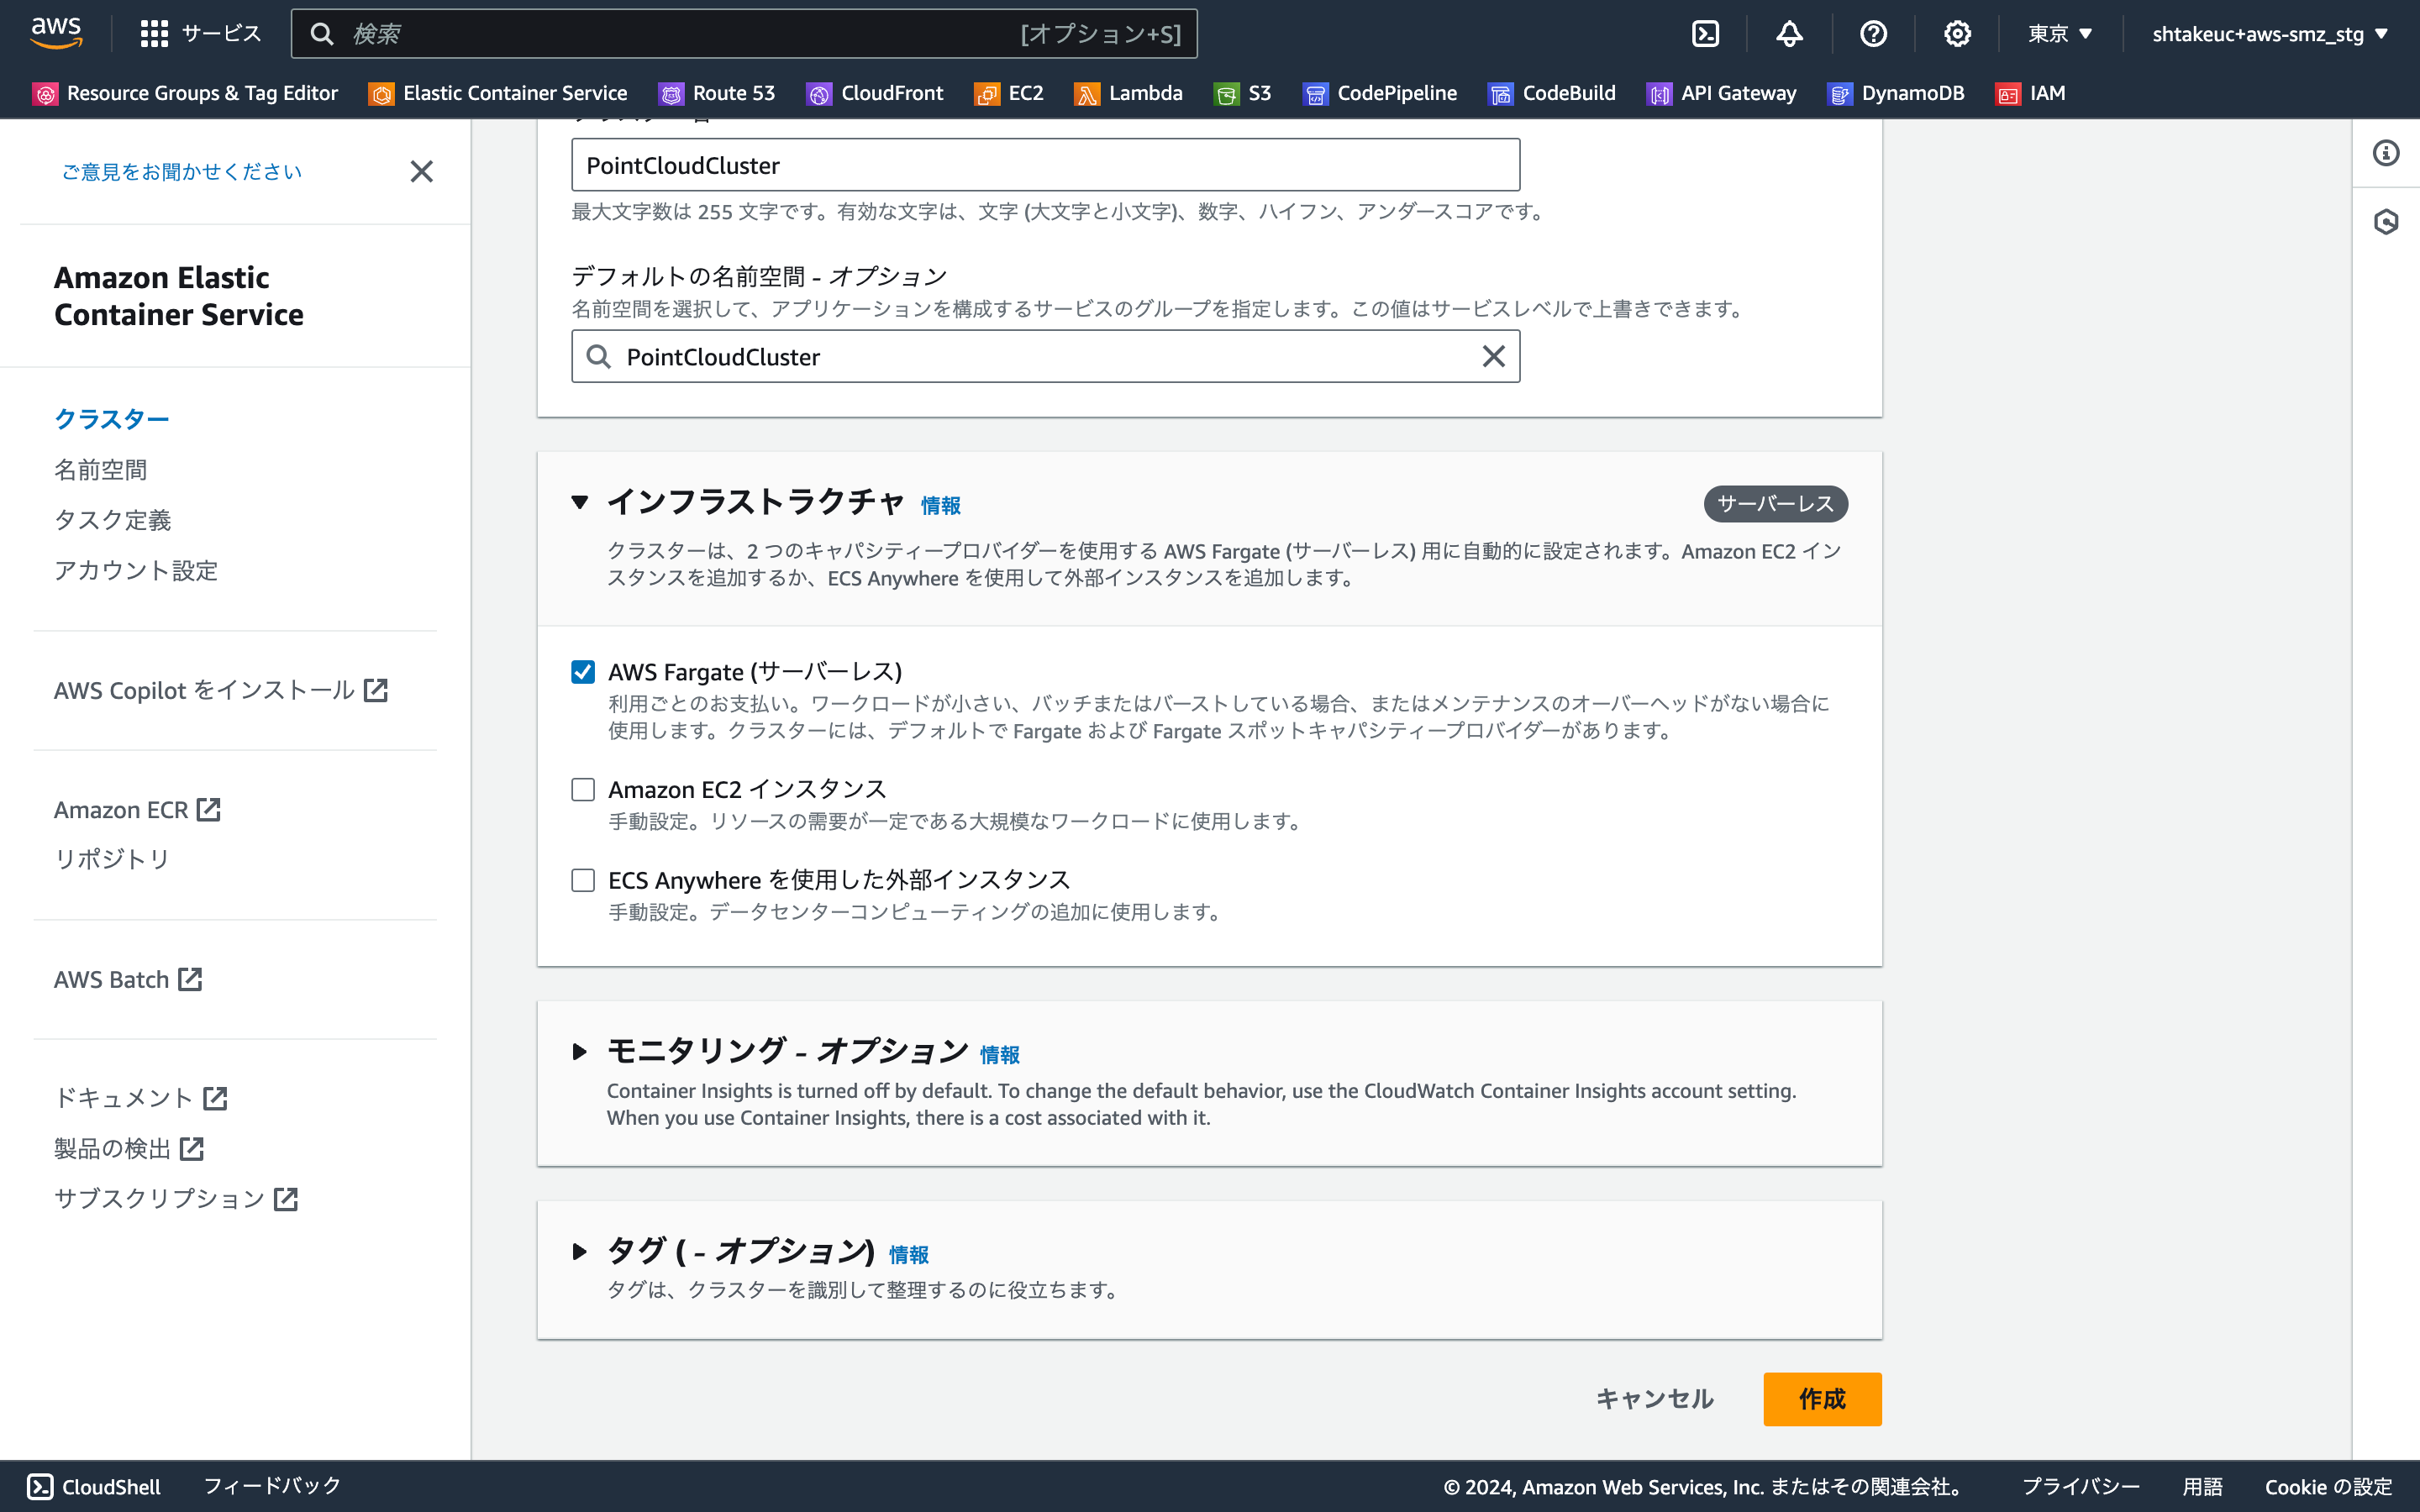
Task: Click S3 shortcut icon
Action: point(1226,94)
